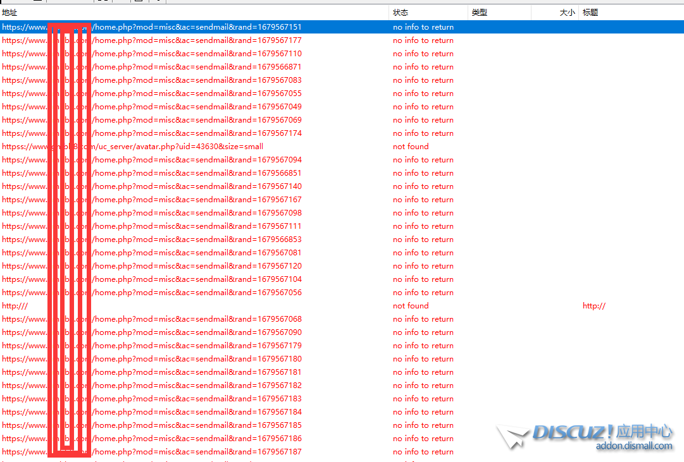Viewport: 684px width, 462px height.
Task: Select the row ending in rand=1679566871
Action: [196, 67]
